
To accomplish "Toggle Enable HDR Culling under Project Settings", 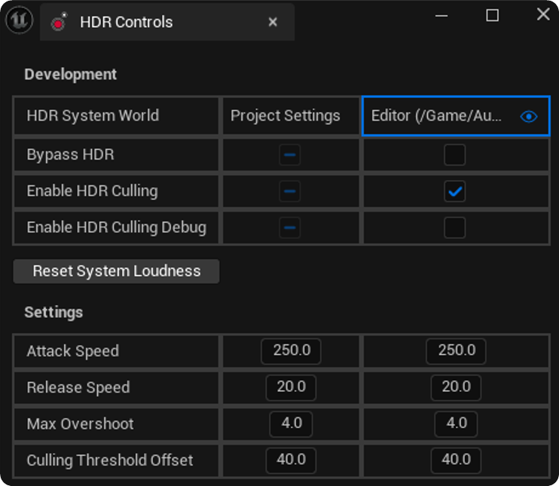I will 290,191.
